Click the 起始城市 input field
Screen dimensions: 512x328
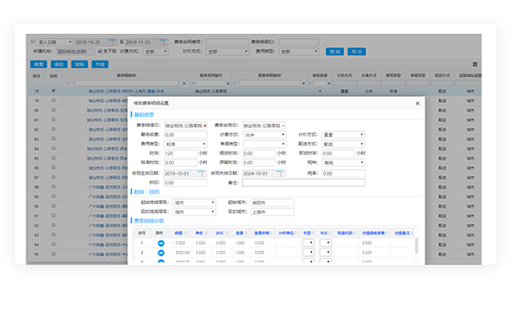[272, 203]
